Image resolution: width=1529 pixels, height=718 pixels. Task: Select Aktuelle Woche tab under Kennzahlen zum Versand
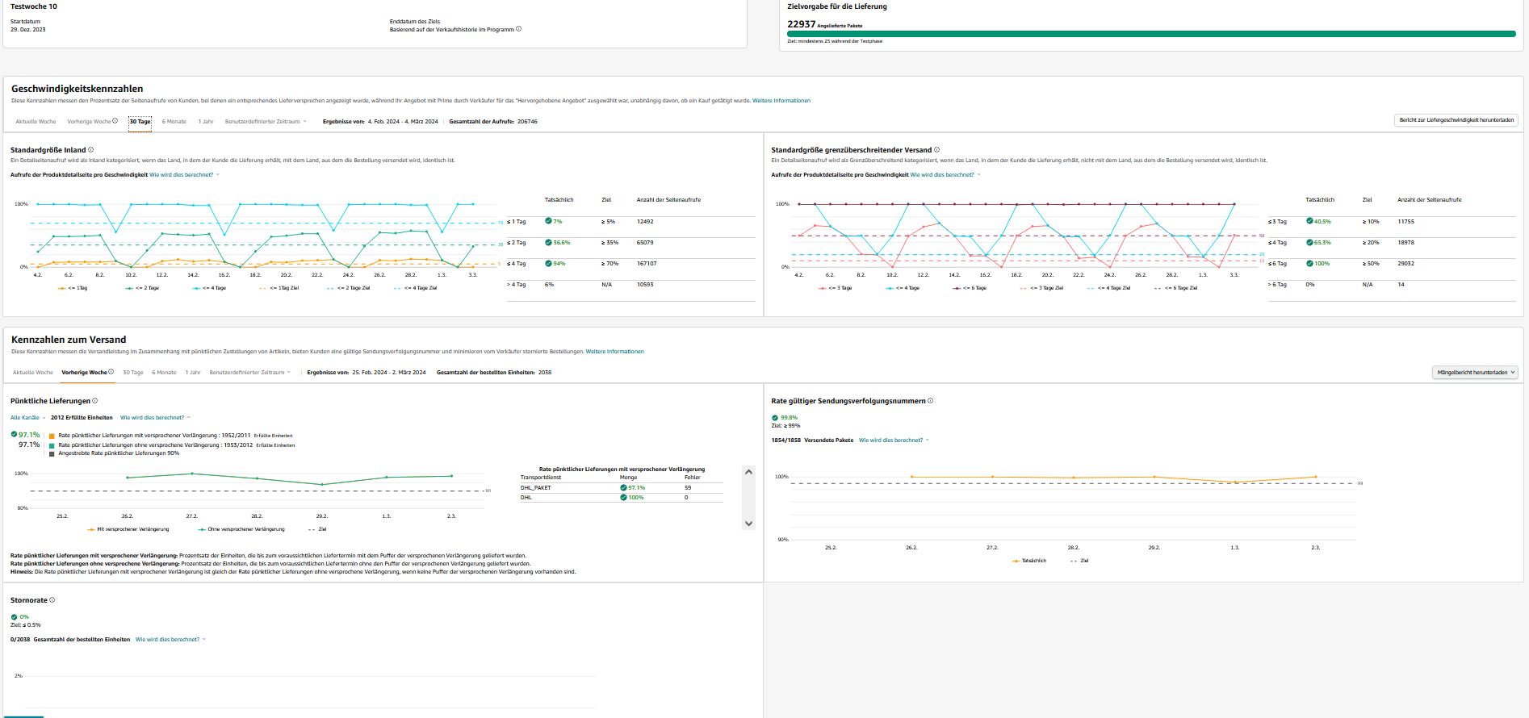pyautogui.click(x=33, y=373)
